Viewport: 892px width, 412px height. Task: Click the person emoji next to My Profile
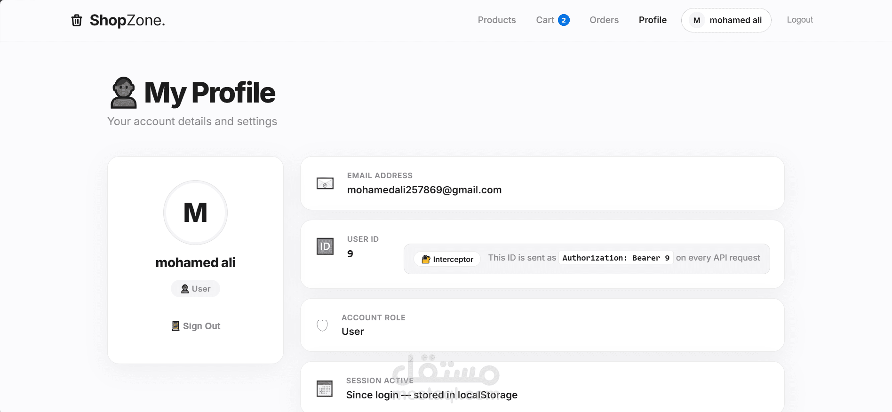click(x=123, y=93)
